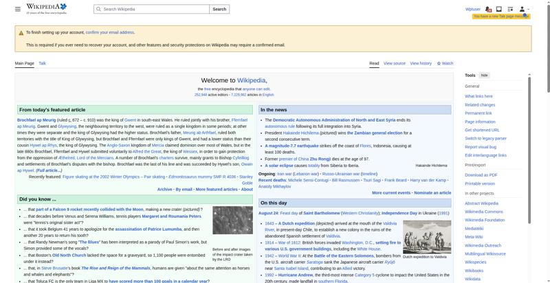Open Battle of the Eastern Solomons link
The image size is (550, 283).
click(x=344, y=256)
